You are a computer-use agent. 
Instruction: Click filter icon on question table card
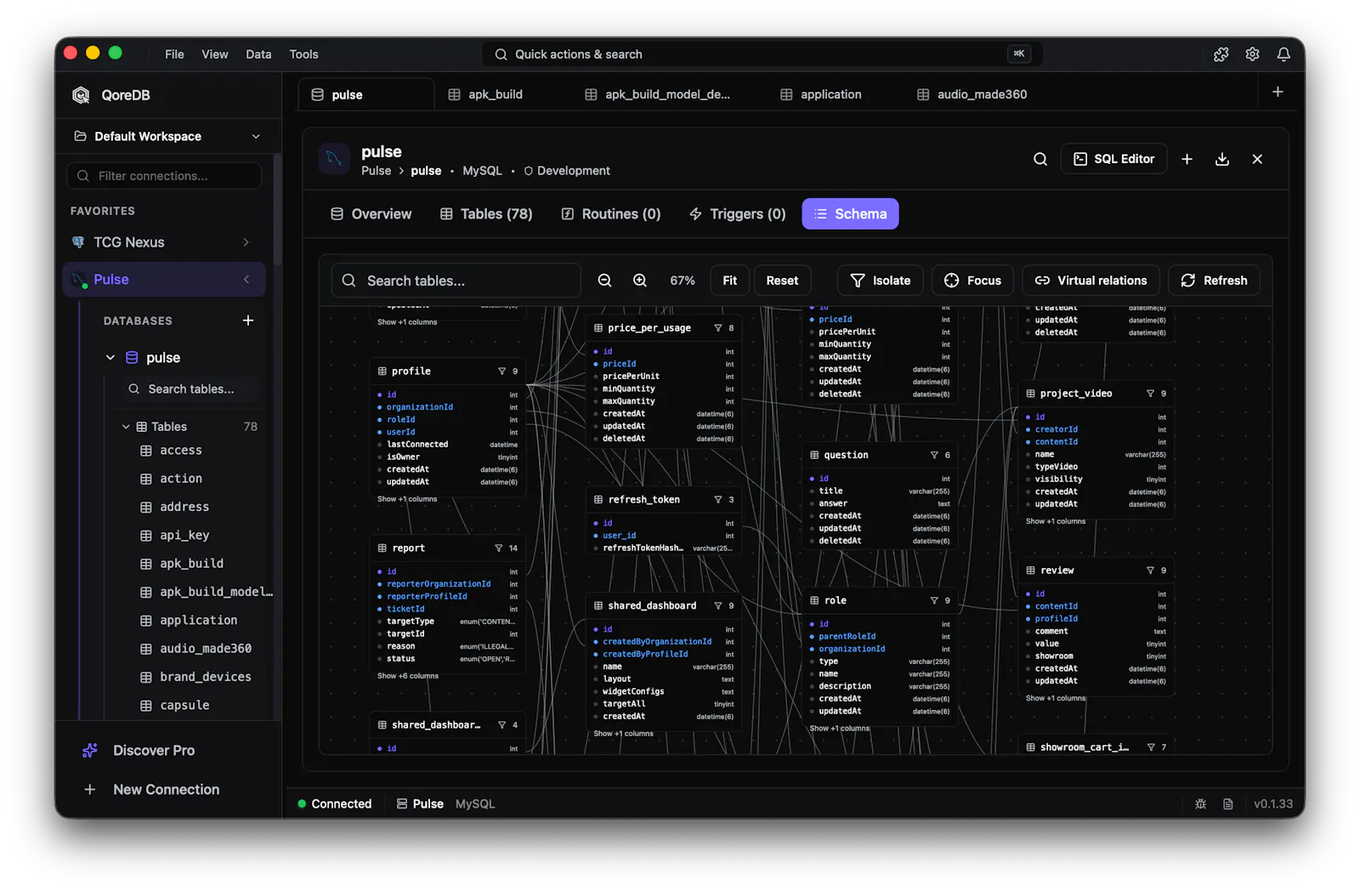click(x=934, y=456)
